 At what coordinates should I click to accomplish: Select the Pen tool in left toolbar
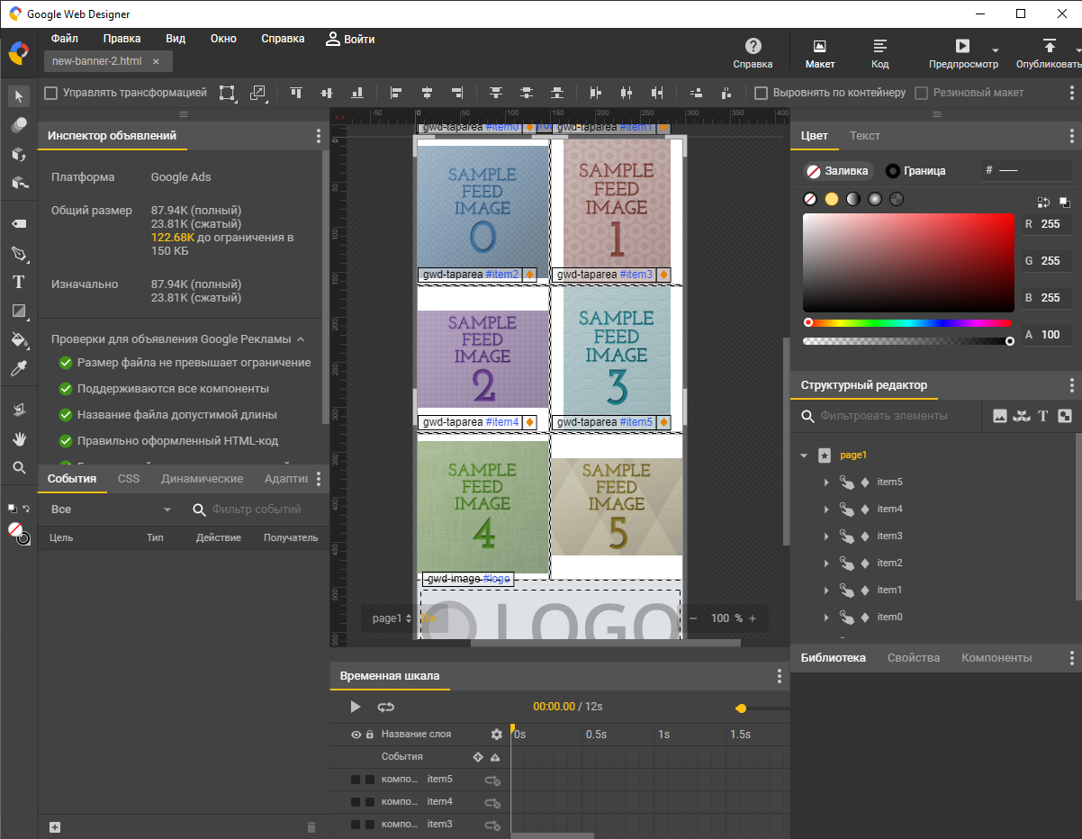click(x=19, y=253)
